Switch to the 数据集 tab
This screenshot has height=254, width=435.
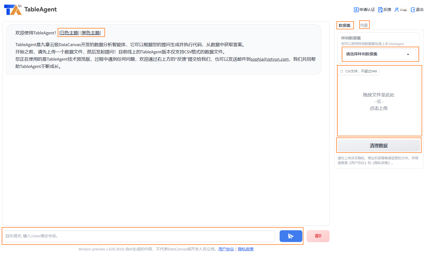345,25
